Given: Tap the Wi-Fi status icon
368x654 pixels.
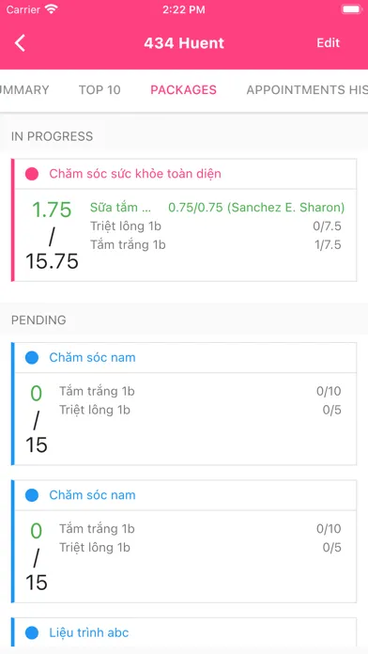Looking at the screenshot, I should [x=52, y=9].
